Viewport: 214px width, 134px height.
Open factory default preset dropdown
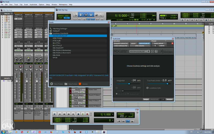pos(159,43)
